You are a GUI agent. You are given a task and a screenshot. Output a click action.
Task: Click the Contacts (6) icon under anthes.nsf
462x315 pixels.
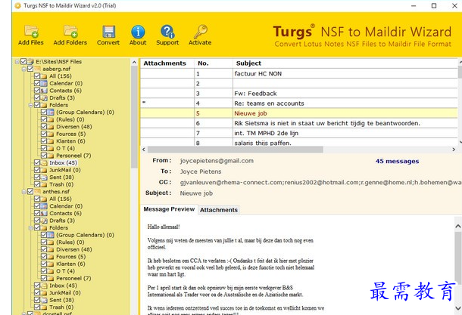[x=44, y=213]
